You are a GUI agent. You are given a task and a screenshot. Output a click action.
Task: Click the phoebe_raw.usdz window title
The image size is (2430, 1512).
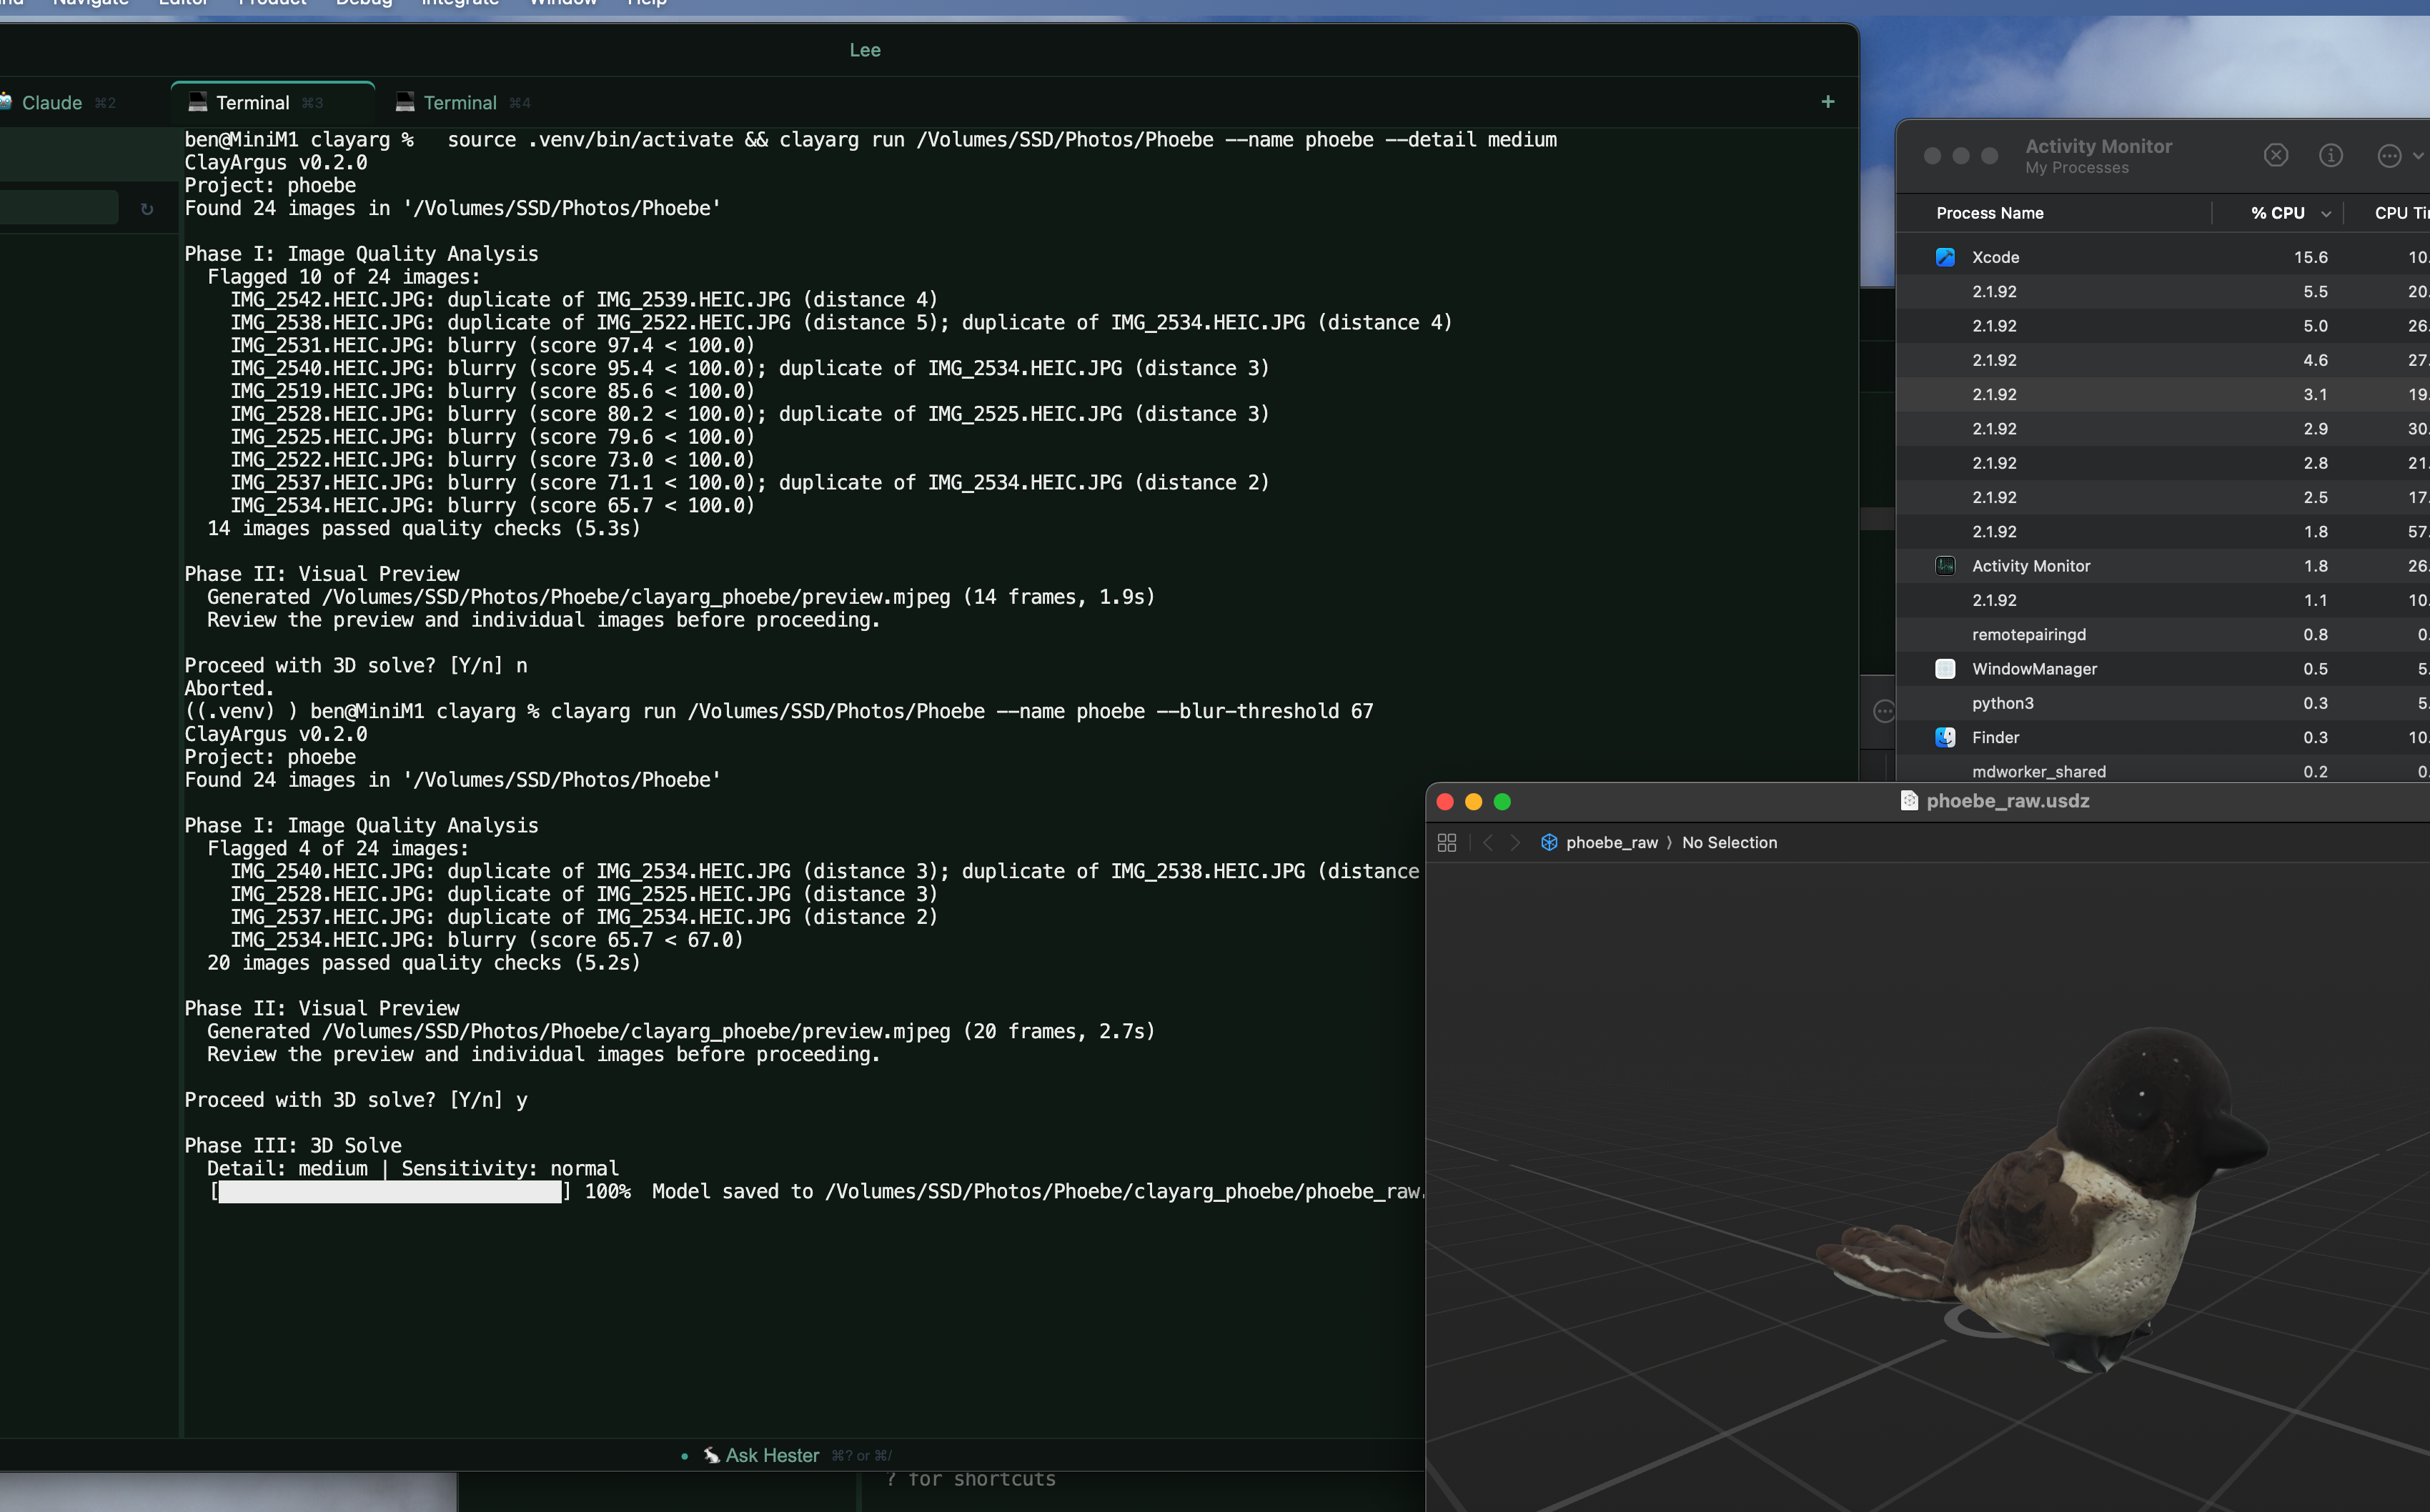2007,801
